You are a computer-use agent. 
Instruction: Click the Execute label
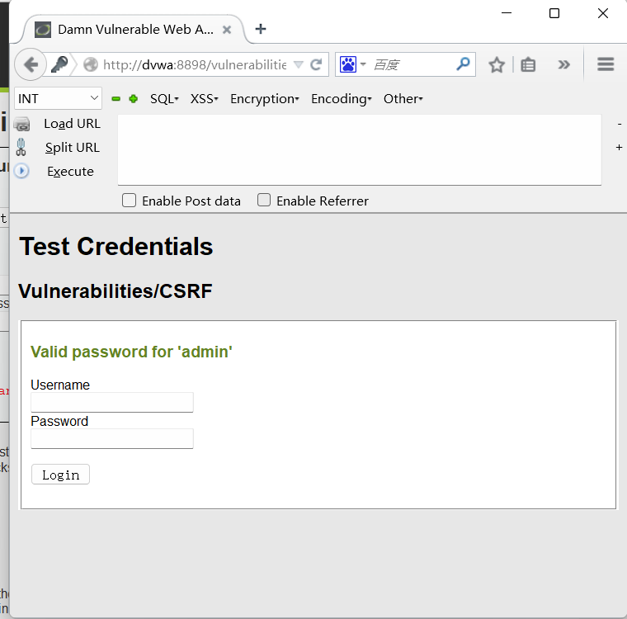click(x=70, y=172)
